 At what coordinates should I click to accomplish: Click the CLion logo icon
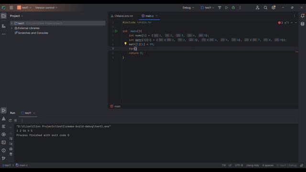[4, 8]
